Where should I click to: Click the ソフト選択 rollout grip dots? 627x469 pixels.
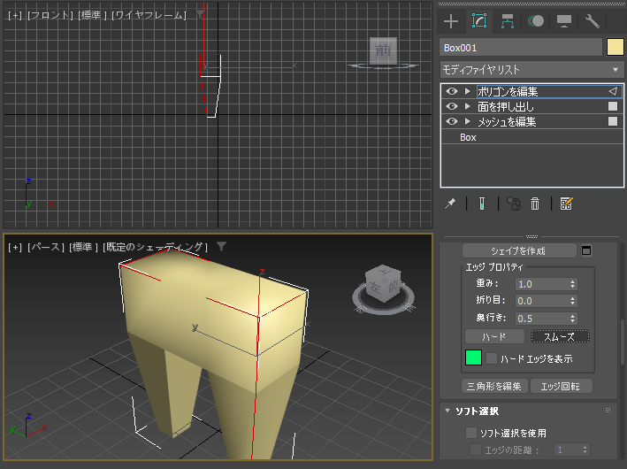608,411
